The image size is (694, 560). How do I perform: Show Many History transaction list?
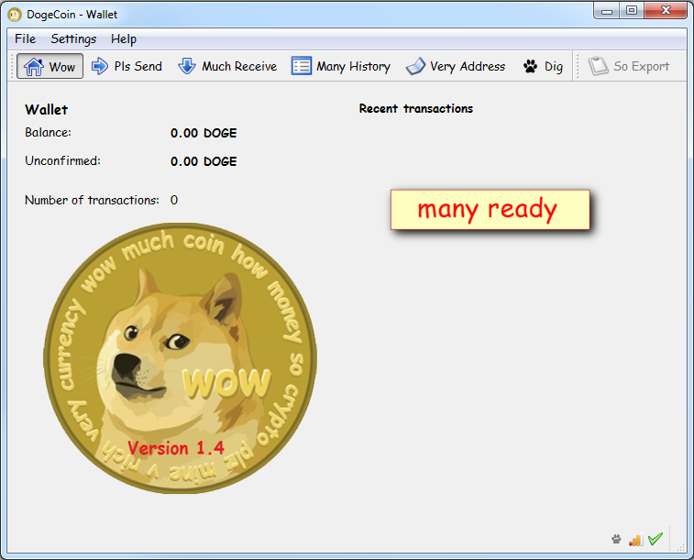point(341,66)
